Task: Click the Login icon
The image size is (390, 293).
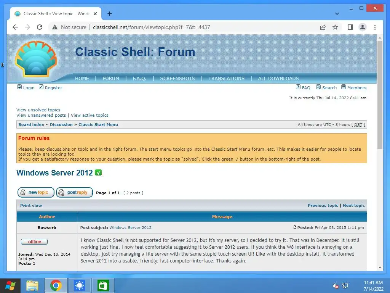Action: pyautogui.click(x=19, y=87)
